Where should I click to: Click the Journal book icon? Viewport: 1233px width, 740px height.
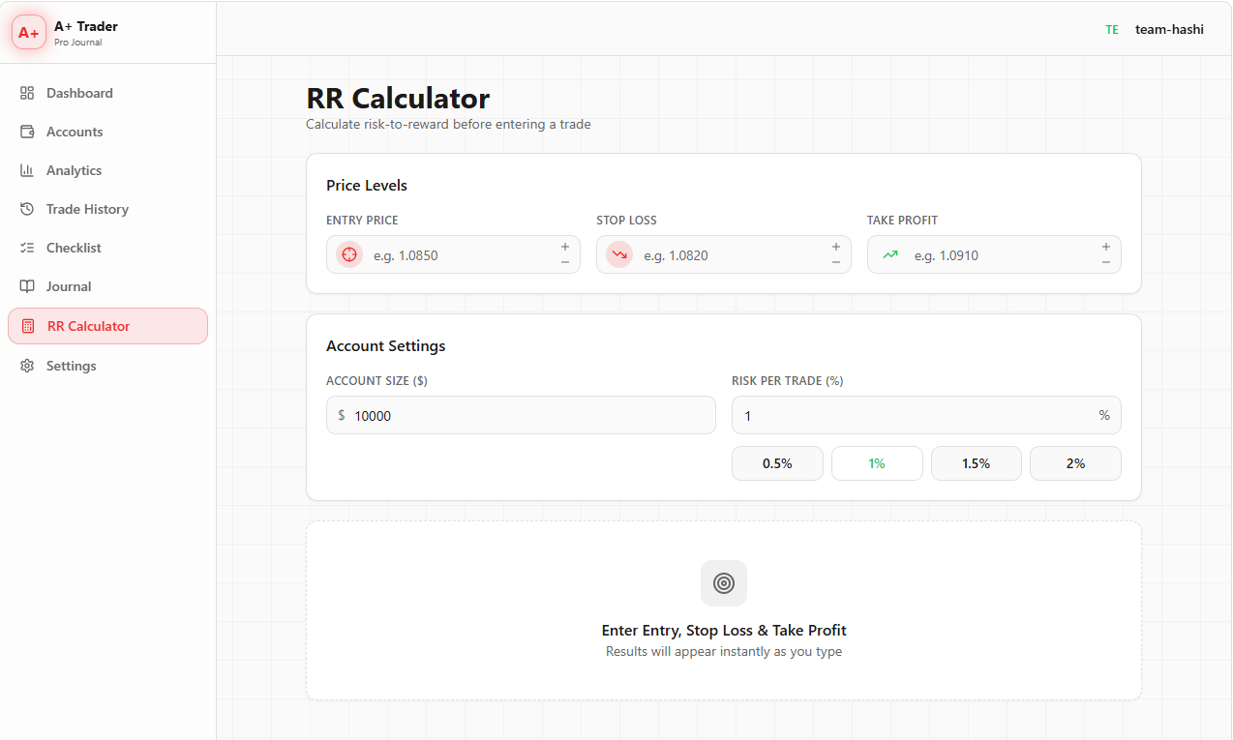(27, 286)
